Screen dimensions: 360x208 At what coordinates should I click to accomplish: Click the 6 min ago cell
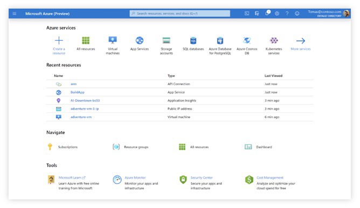tap(272, 117)
